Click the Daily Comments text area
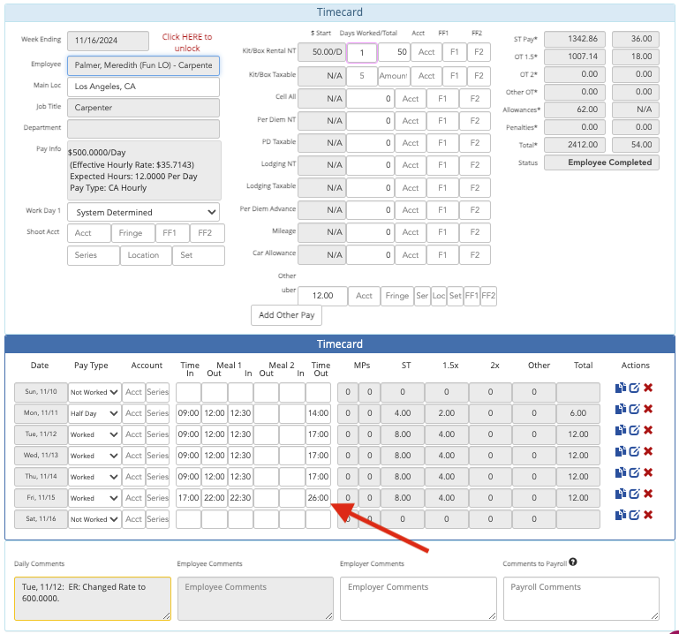Image resolution: width=679 pixels, height=634 pixels. [93, 599]
